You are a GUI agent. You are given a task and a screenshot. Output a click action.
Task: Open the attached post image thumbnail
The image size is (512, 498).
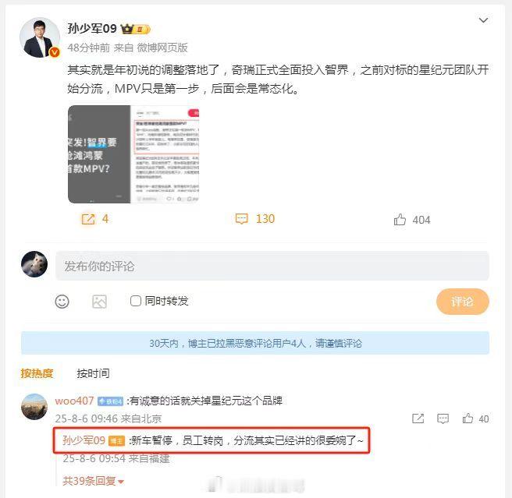click(133, 154)
